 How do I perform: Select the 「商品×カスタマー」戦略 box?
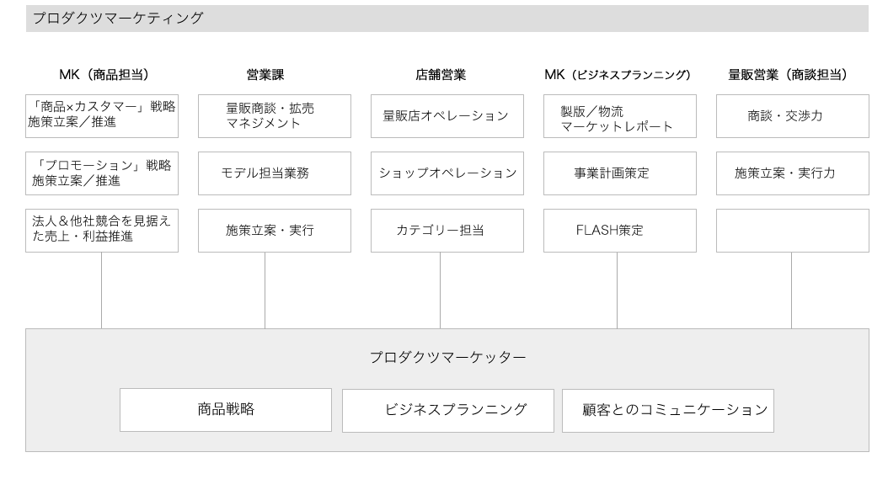coord(102,115)
